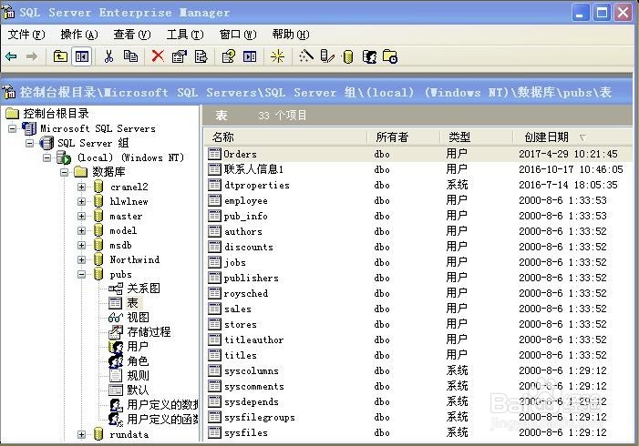639x446 pixels.
Task: Toggle the console tree show/hide icon
Action: point(81,56)
